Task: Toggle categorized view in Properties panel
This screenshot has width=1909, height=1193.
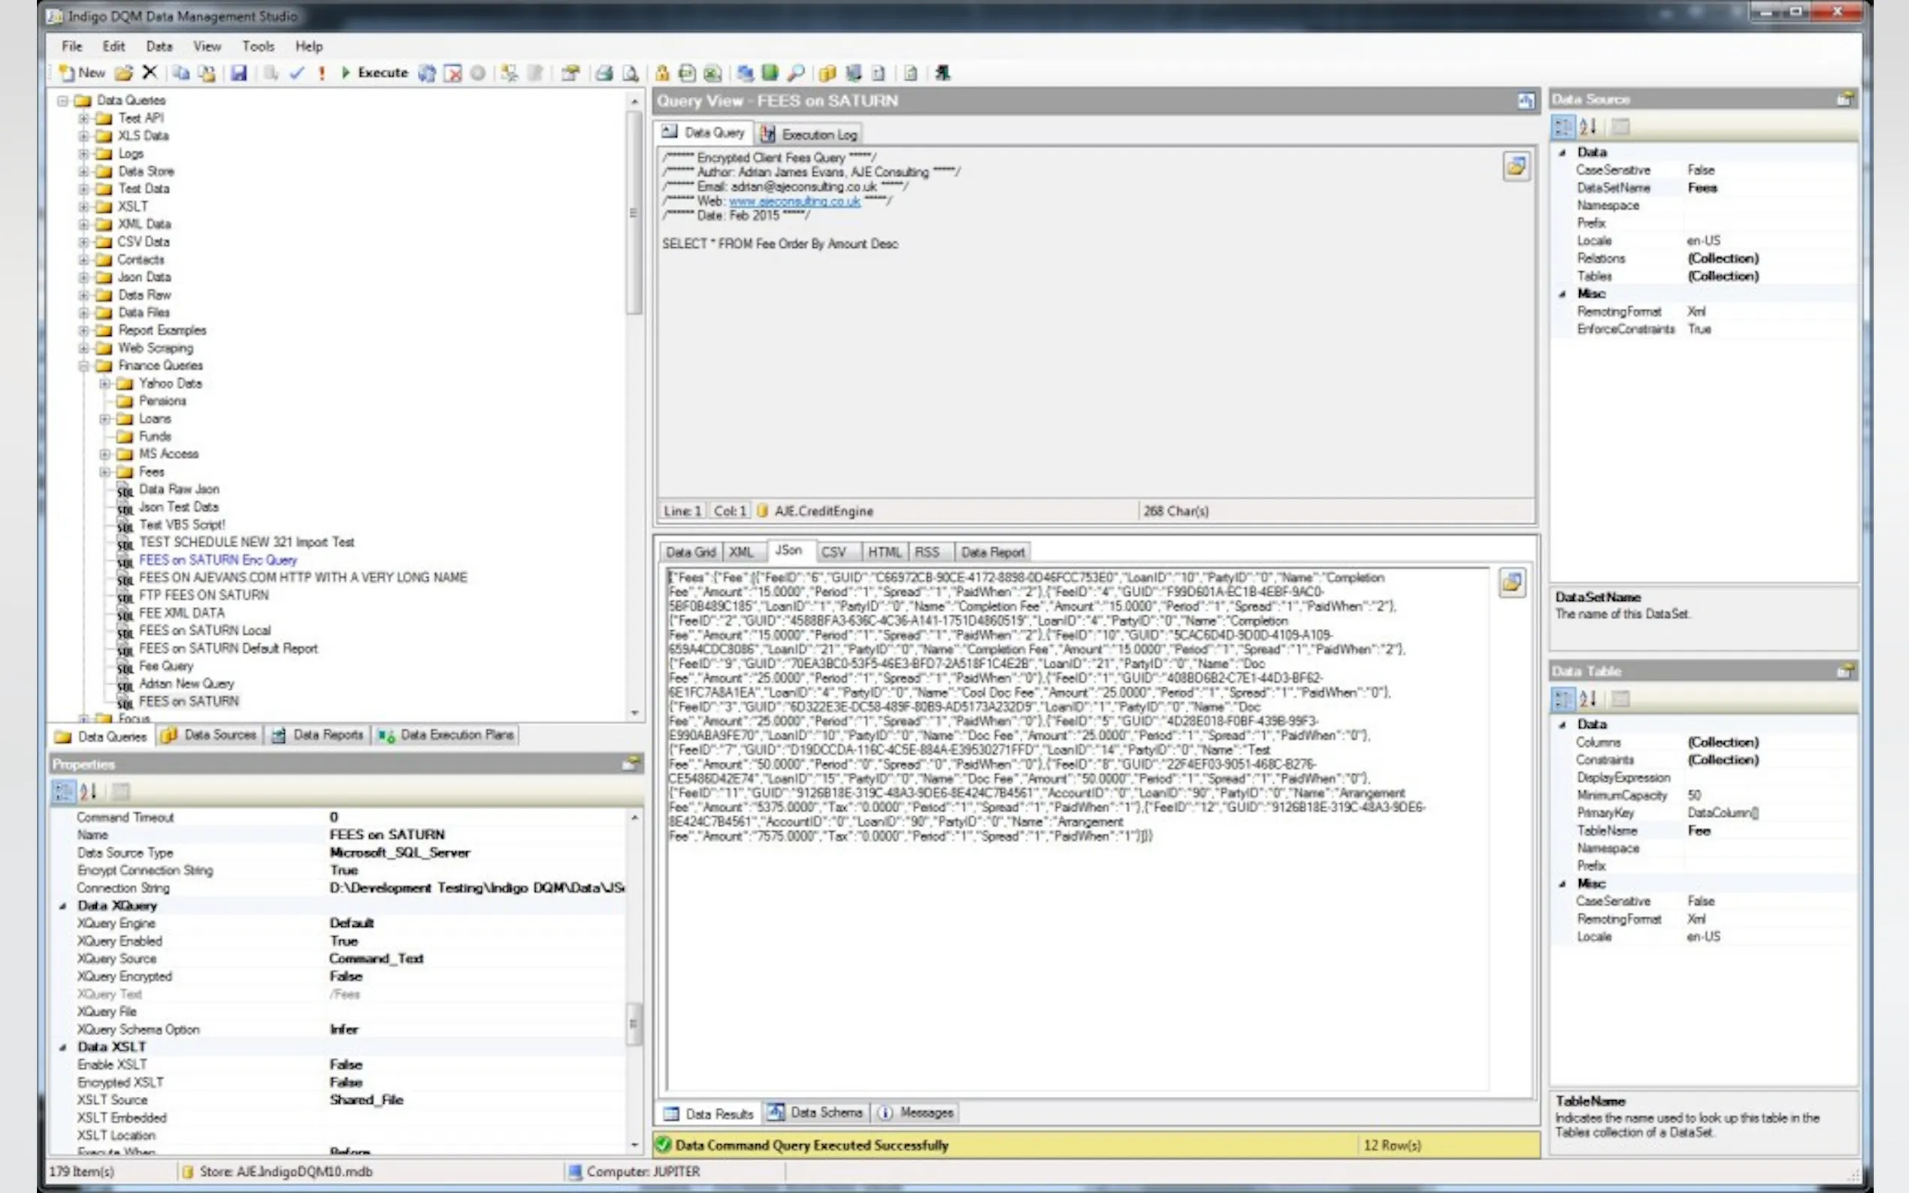Action: coord(63,790)
